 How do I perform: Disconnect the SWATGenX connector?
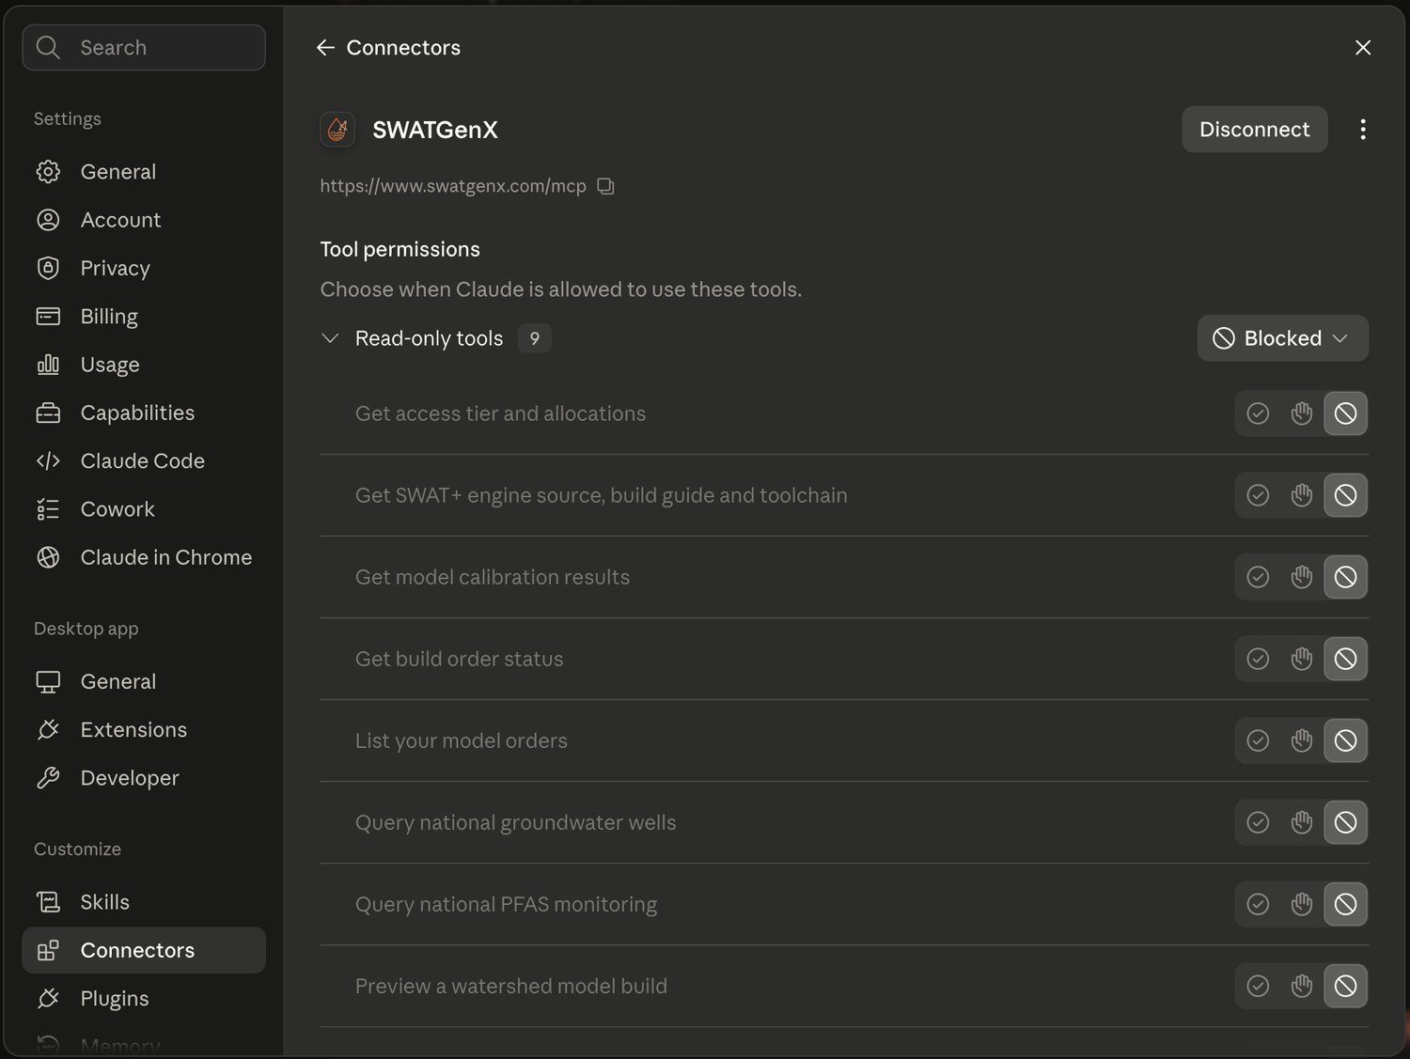tap(1254, 130)
